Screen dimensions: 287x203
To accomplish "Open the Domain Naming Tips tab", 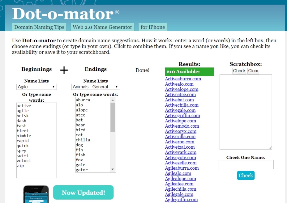I will pyautogui.click(x=39, y=27).
